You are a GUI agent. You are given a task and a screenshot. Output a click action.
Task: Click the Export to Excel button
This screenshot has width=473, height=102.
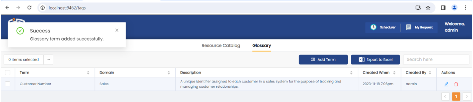[x=375, y=59]
